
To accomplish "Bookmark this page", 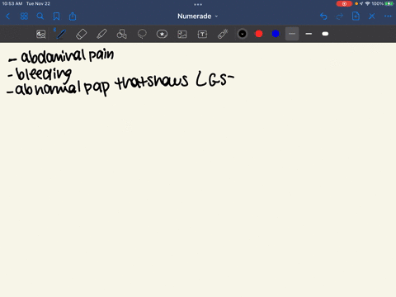I will pyautogui.click(x=56, y=16).
